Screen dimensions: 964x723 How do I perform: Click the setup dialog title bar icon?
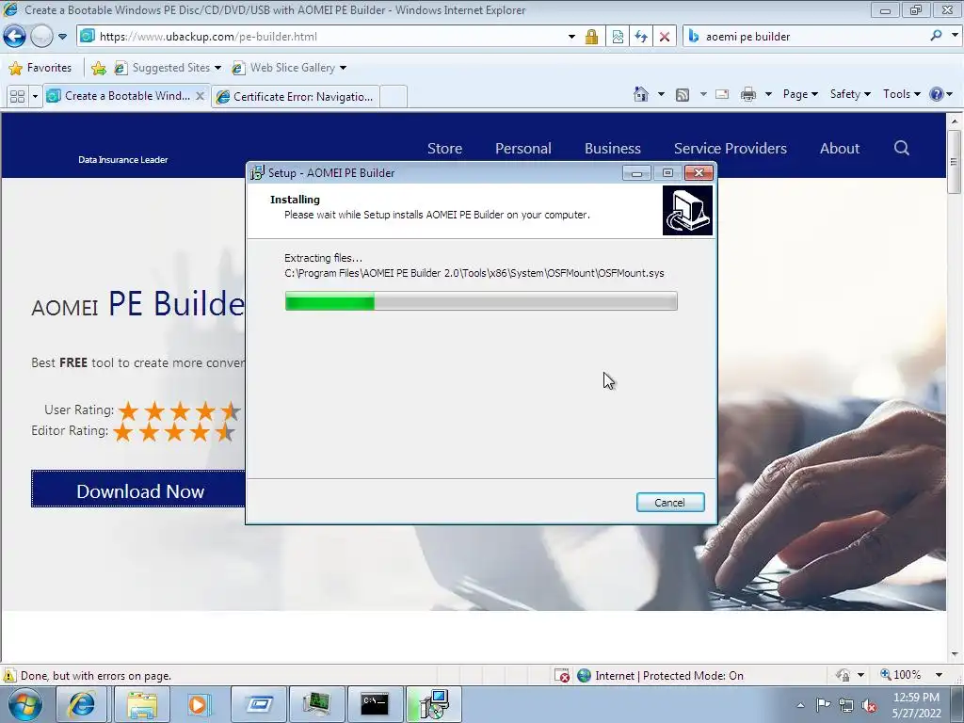257,173
